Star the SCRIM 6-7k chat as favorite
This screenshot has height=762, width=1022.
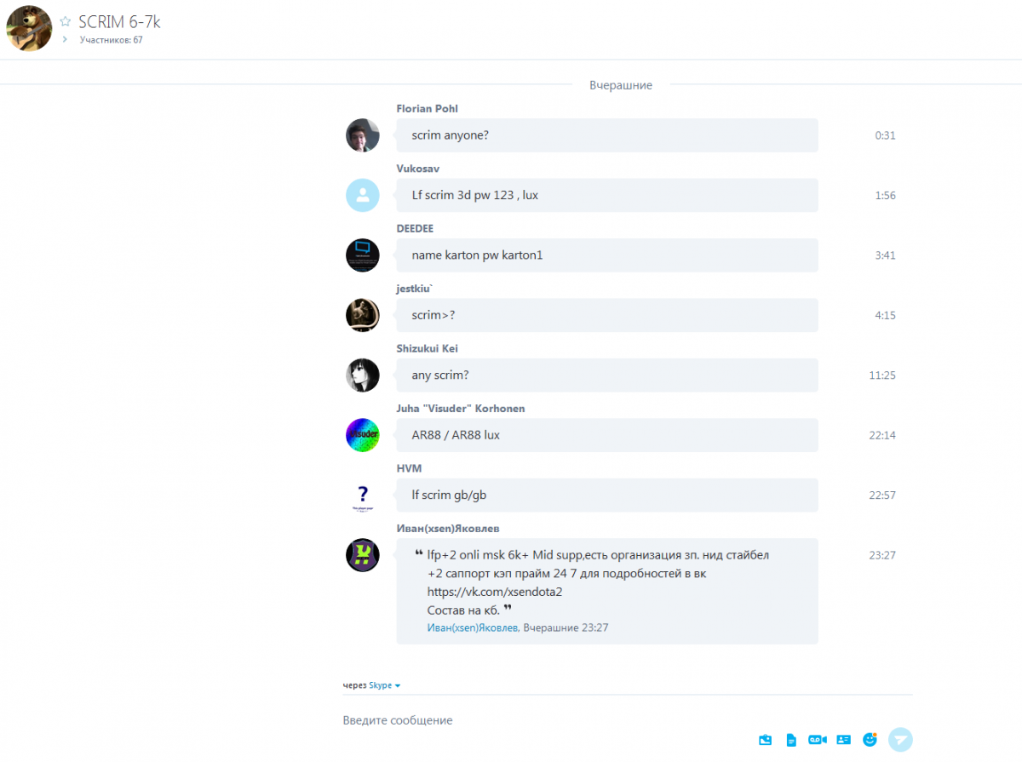(x=65, y=22)
